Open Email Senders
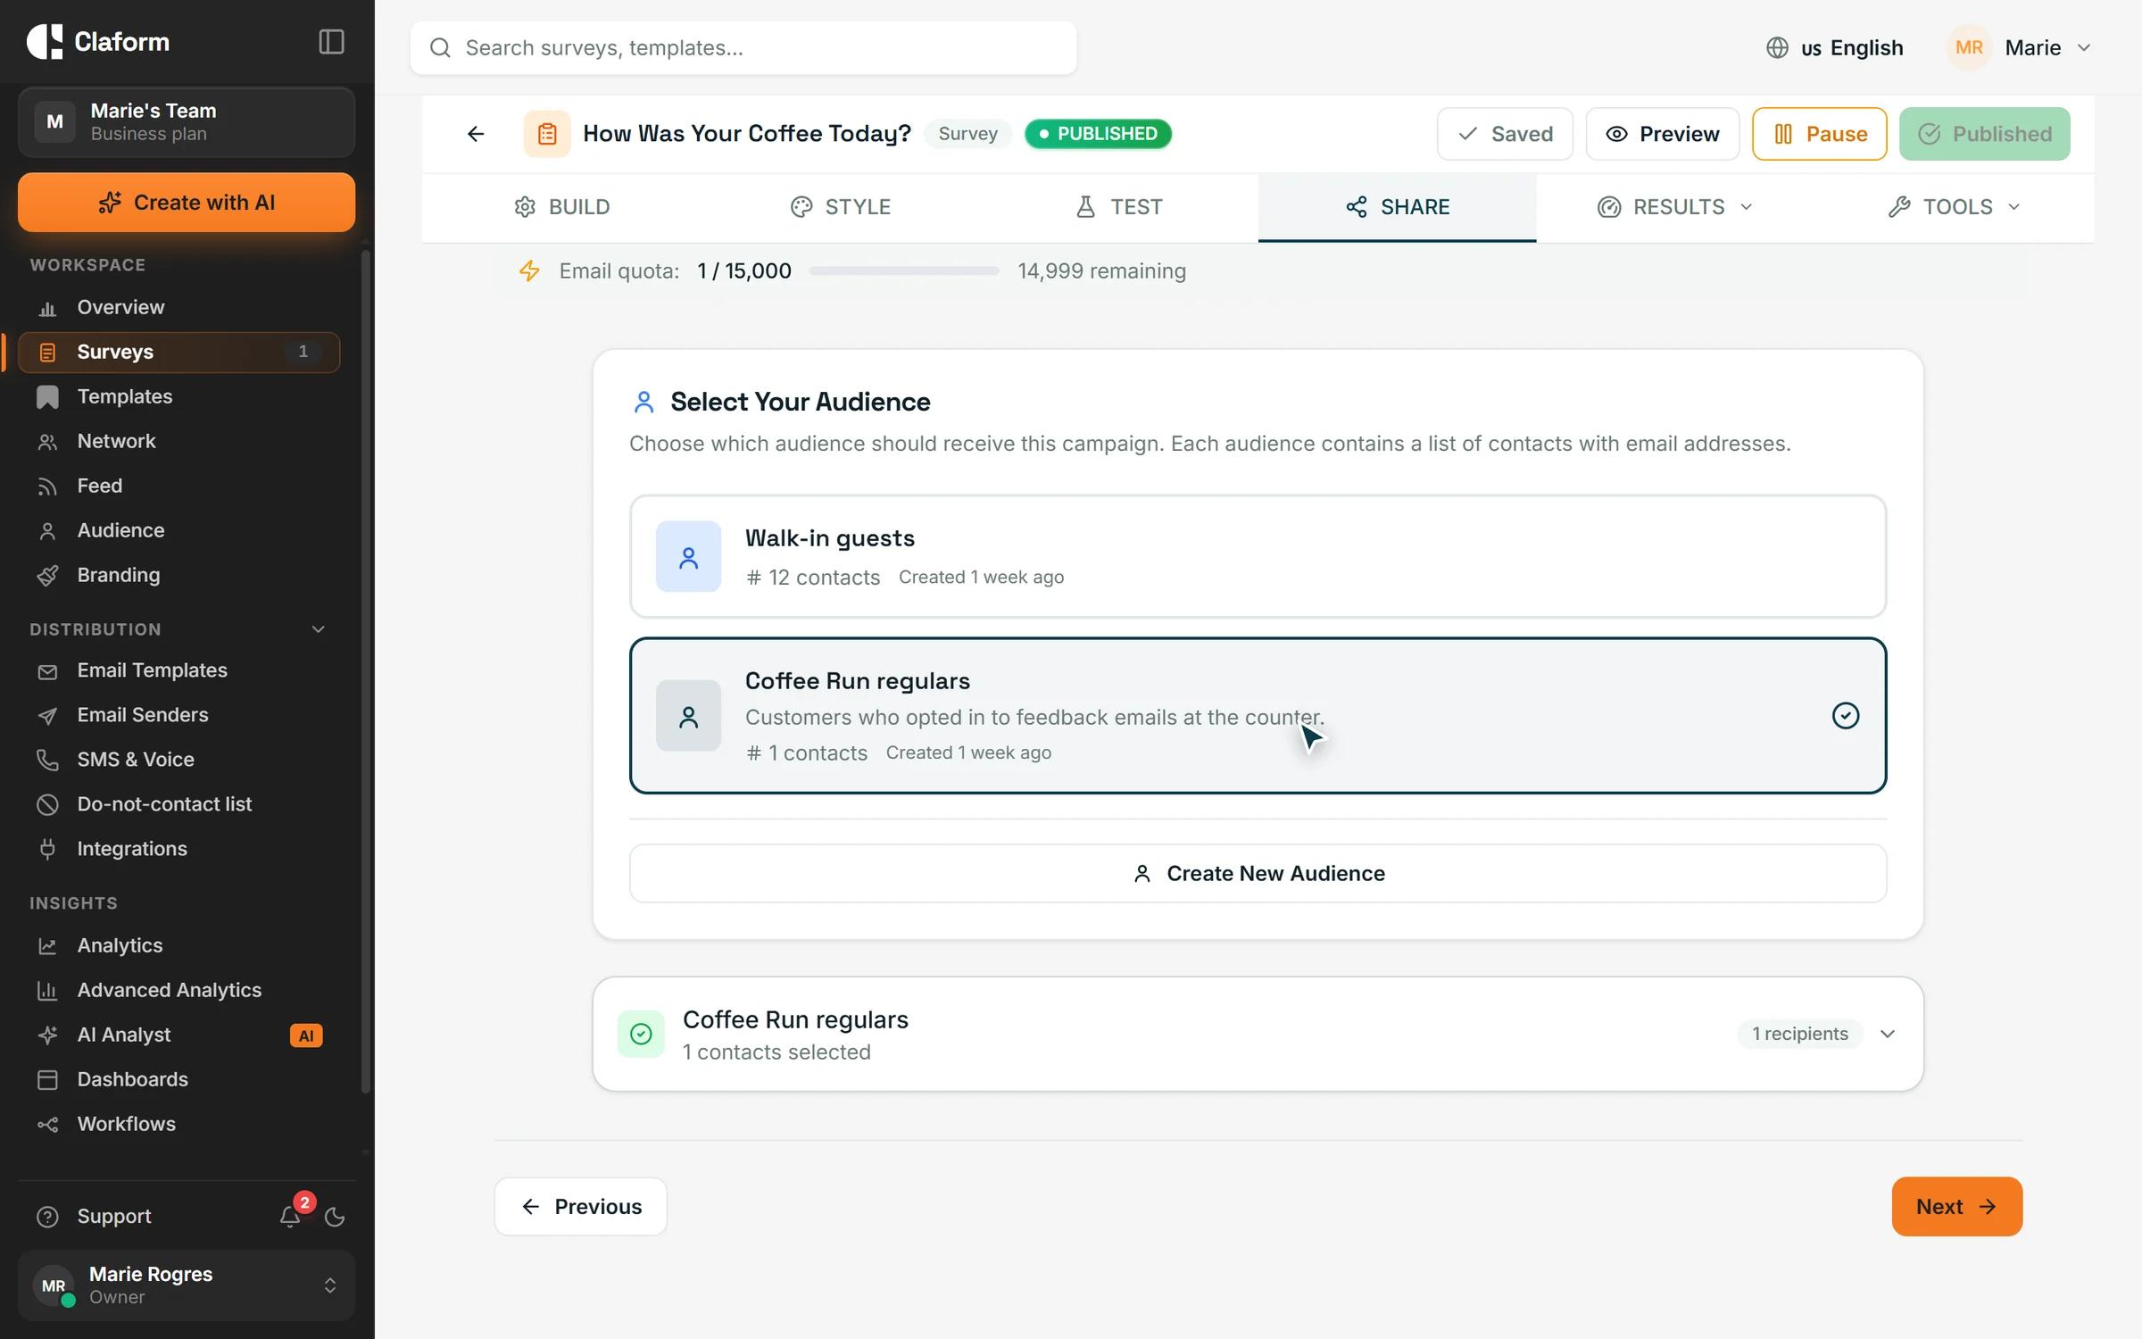 pyautogui.click(x=179, y=715)
